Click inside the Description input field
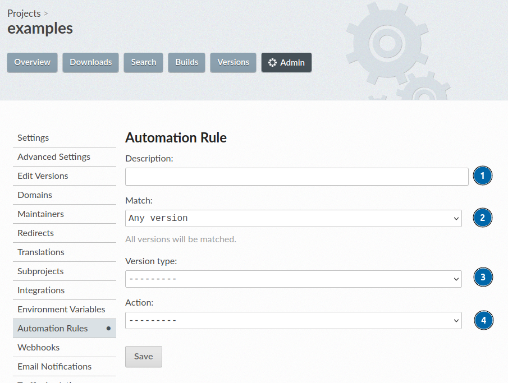Screen dimensions: 508x383 (x=296, y=176)
